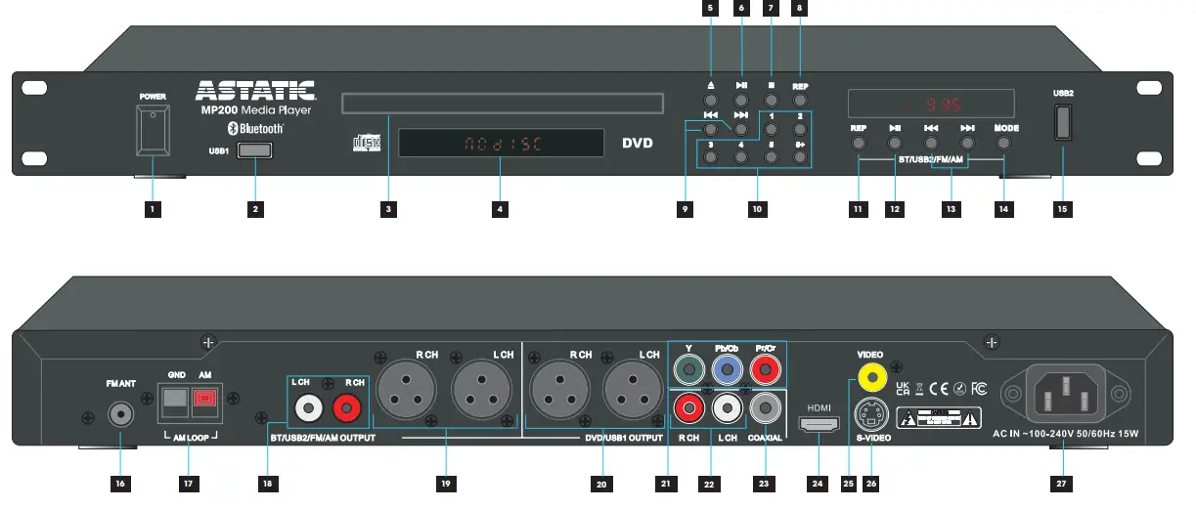Click the CE certification mark
The width and height of the screenshot is (1196, 509).
(x=941, y=389)
